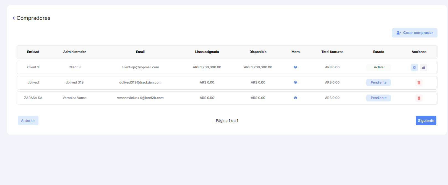View Mora details for Client 3
The width and height of the screenshot is (448, 185).
click(x=295, y=67)
